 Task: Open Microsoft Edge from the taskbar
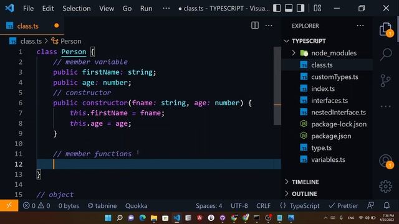click(143, 218)
